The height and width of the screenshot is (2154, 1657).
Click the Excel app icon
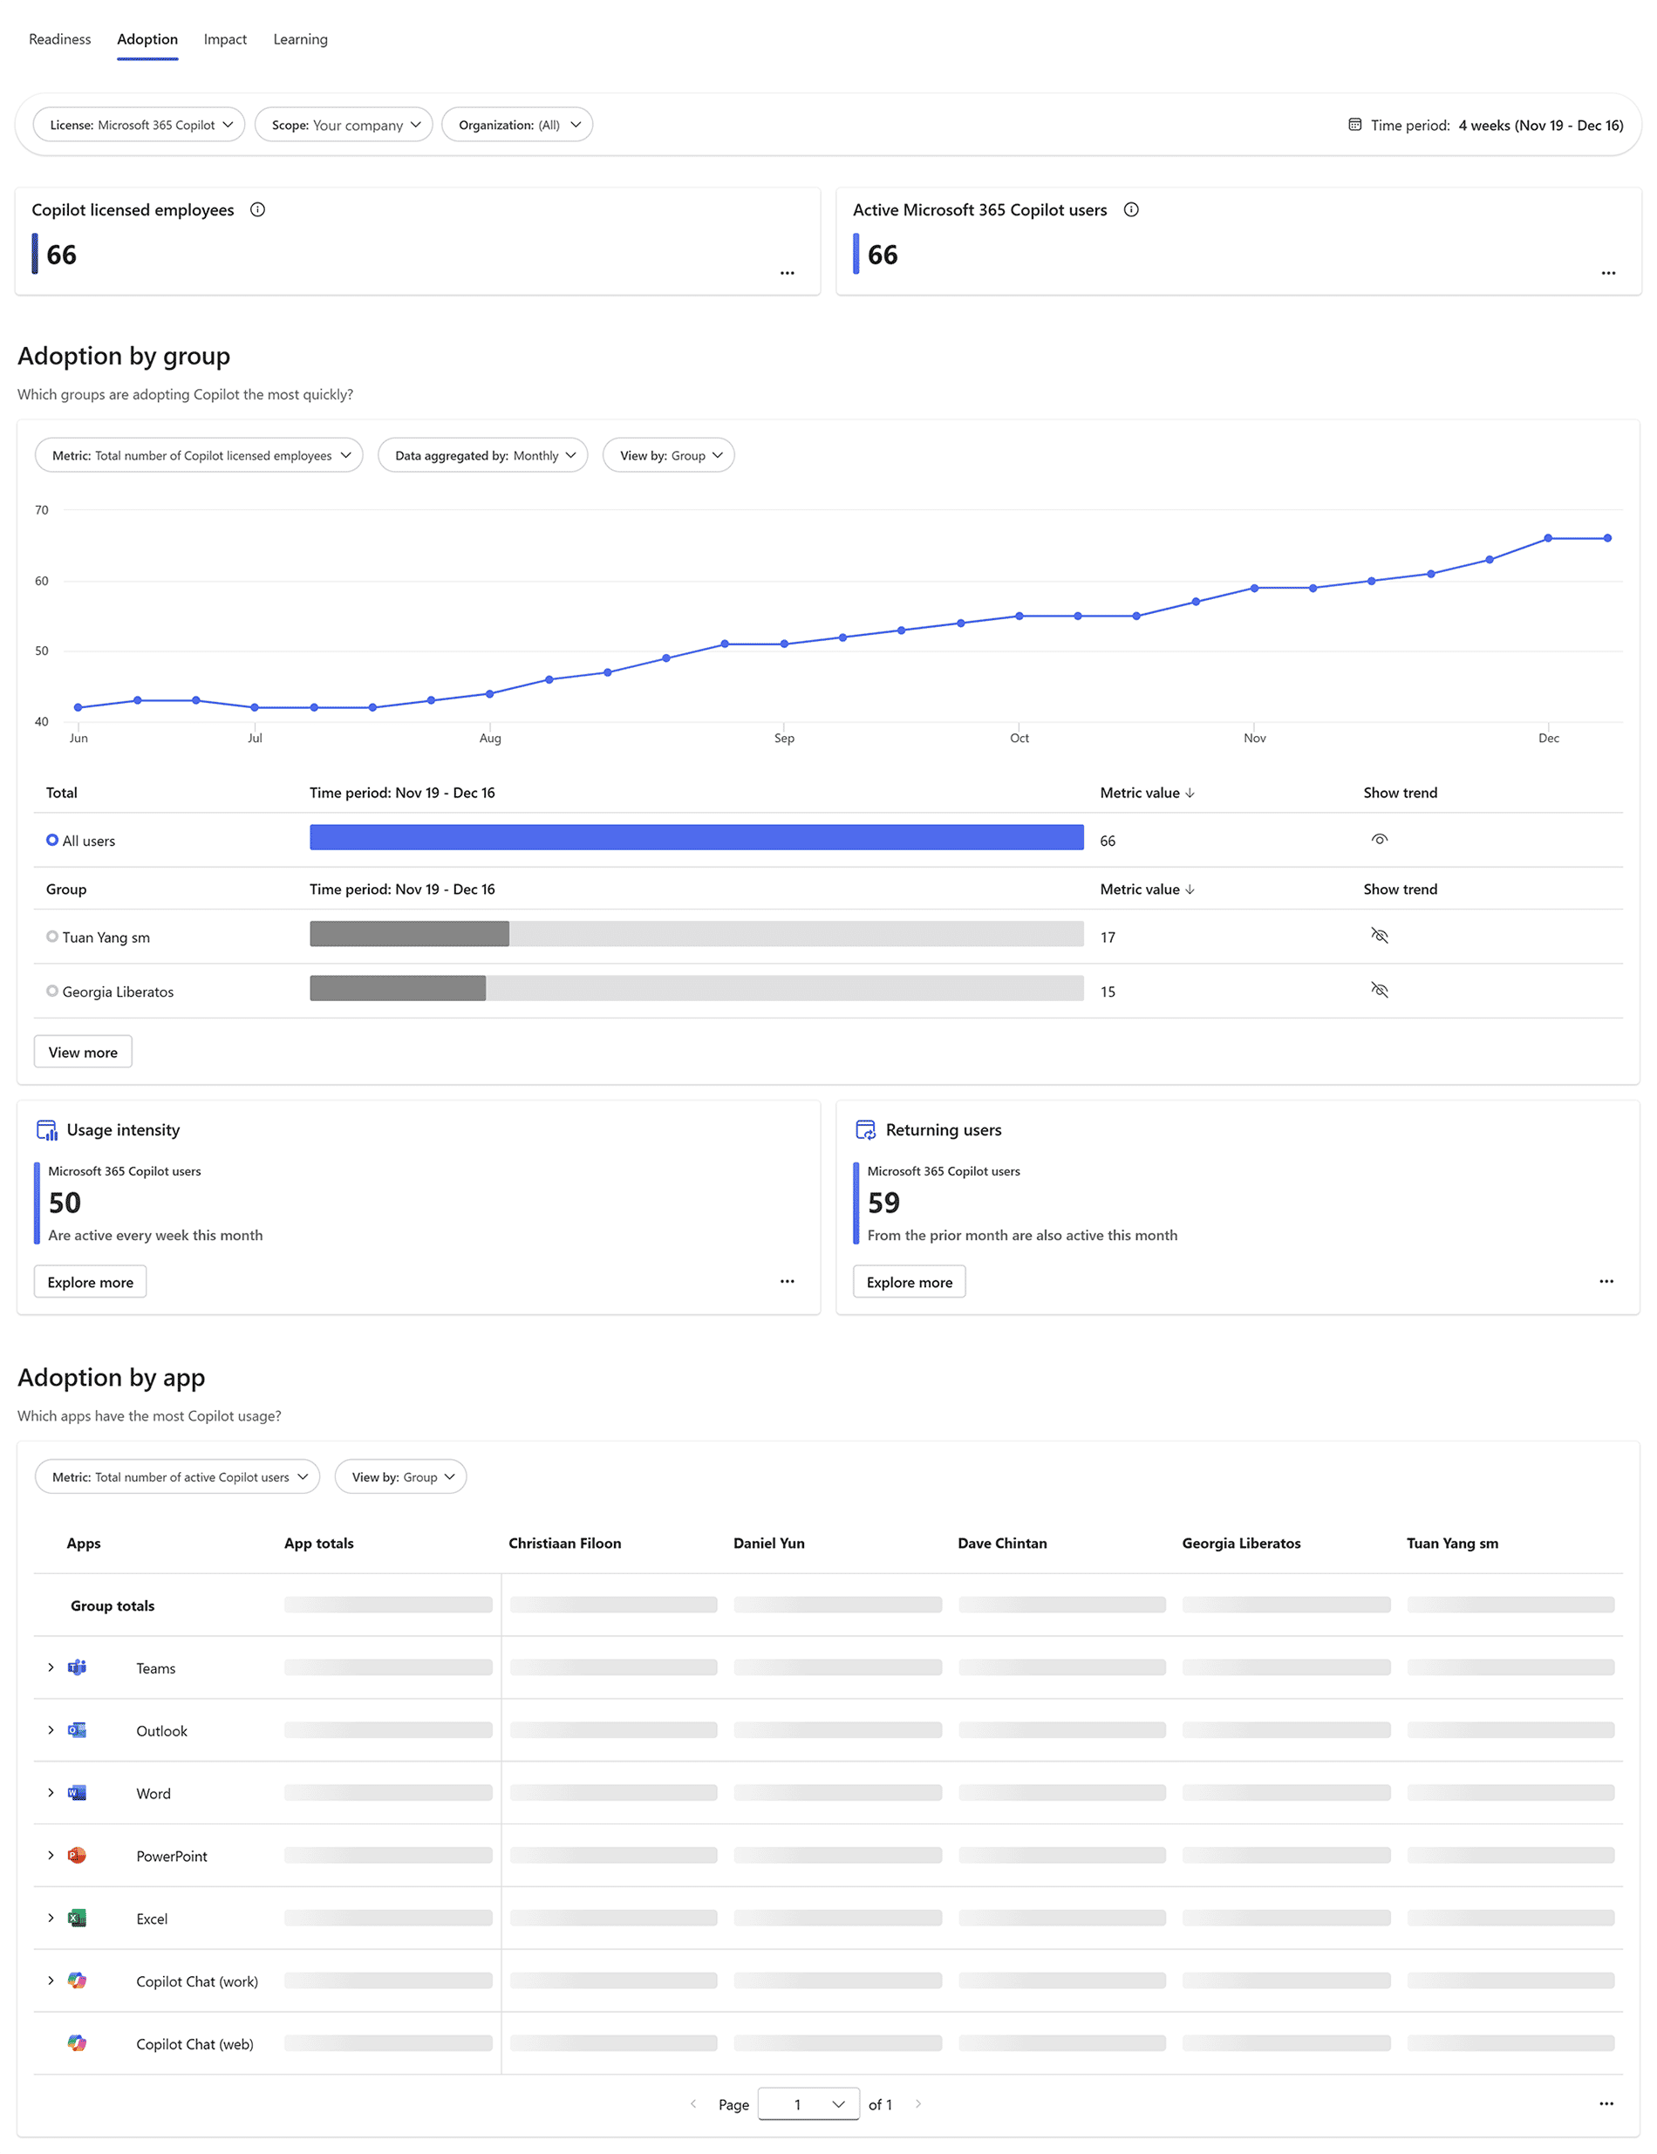[77, 1918]
